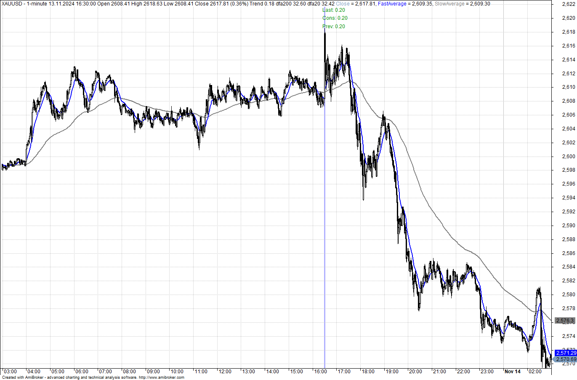Viewport: 577px width, 380px height.
Task: Click the 2,614 price axis label
Action: (569, 60)
